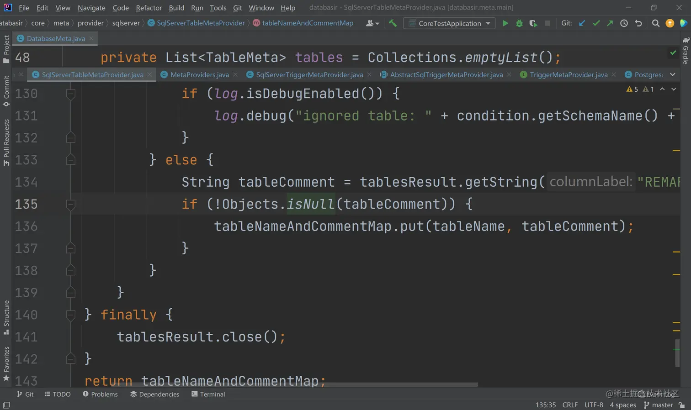Close the SqlServerTriggerMetaProvider.java tab
This screenshot has height=410, width=691.
[x=369, y=74]
